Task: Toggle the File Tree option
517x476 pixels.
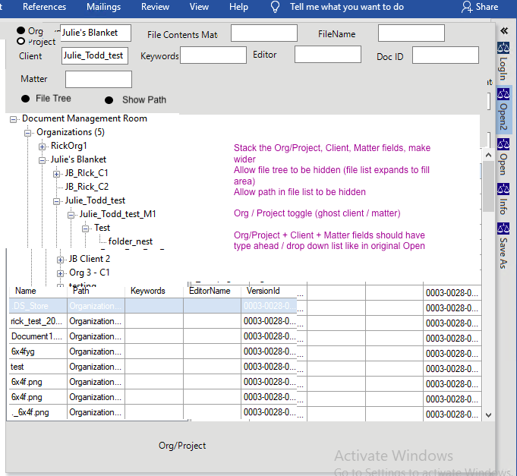Action: pyautogui.click(x=25, y=99)
